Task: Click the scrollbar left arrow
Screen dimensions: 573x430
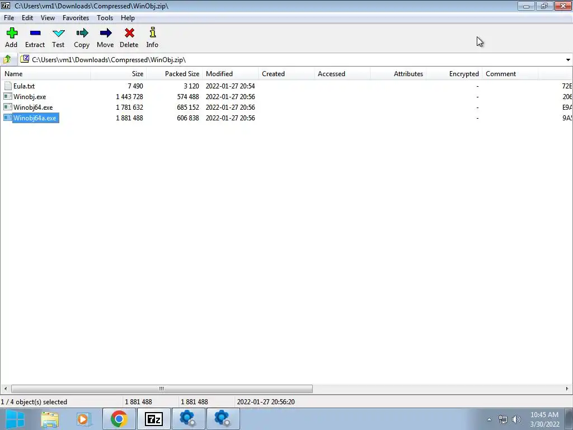Action: click(6, 389)
